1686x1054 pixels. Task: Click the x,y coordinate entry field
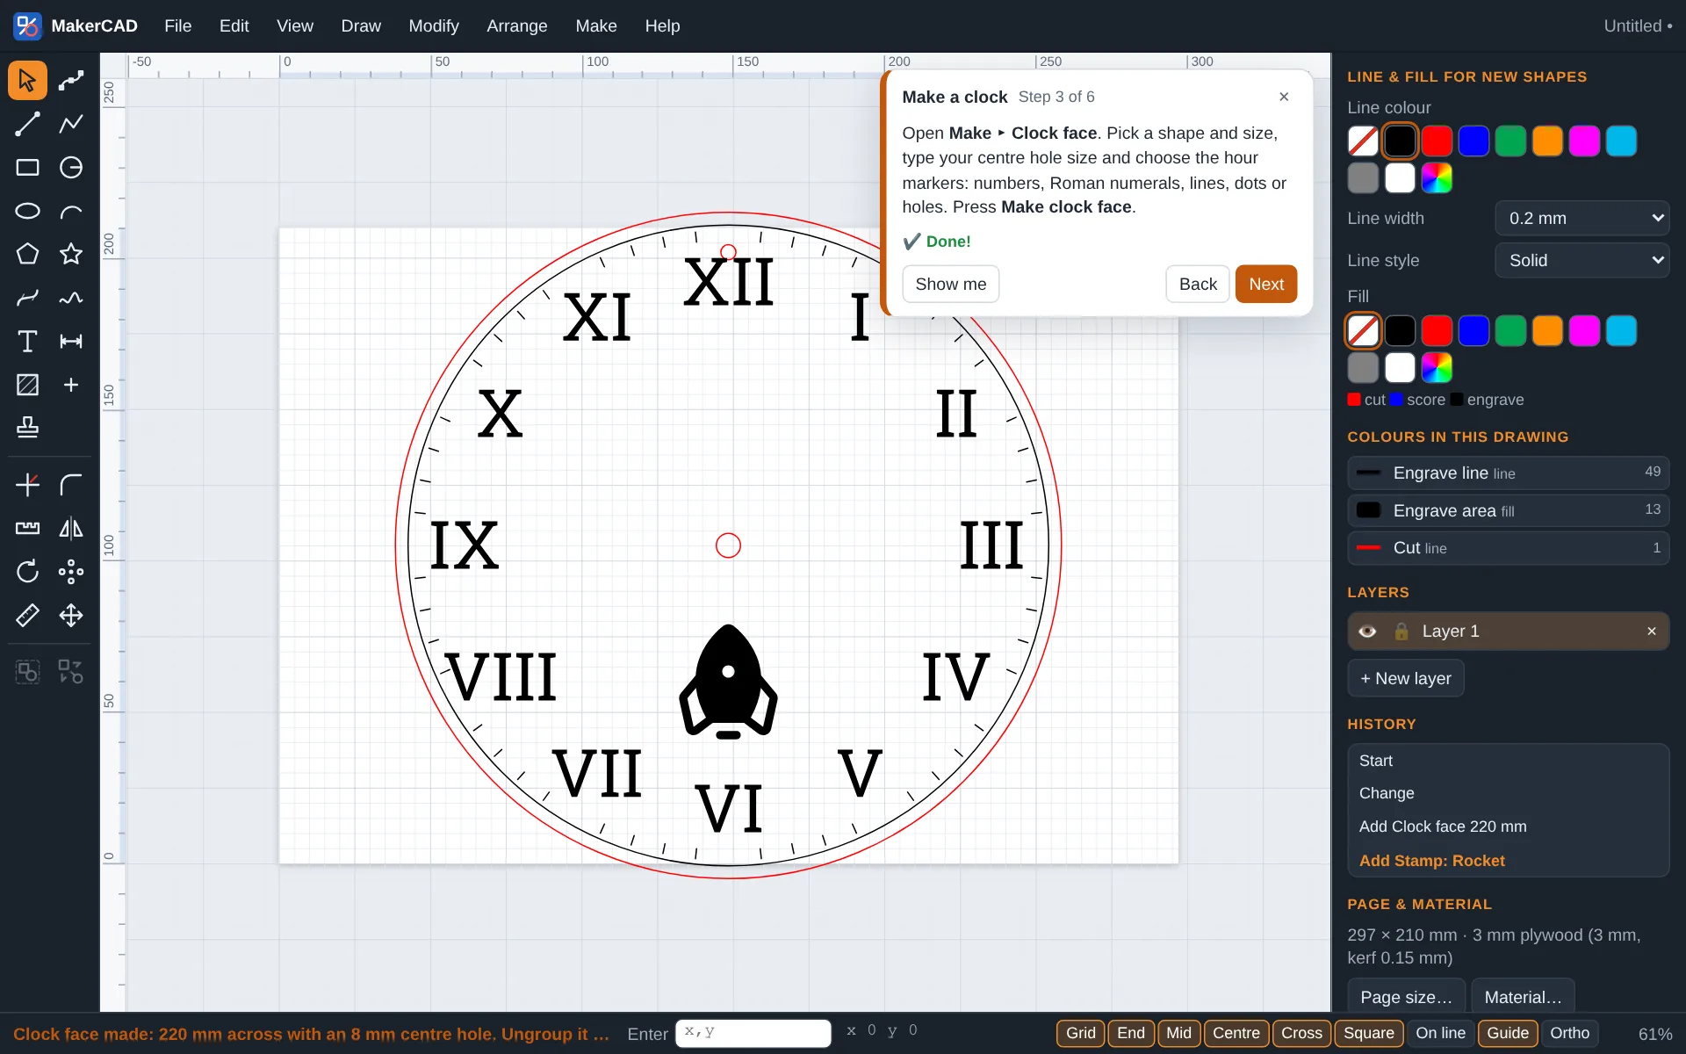point(753,1033)
